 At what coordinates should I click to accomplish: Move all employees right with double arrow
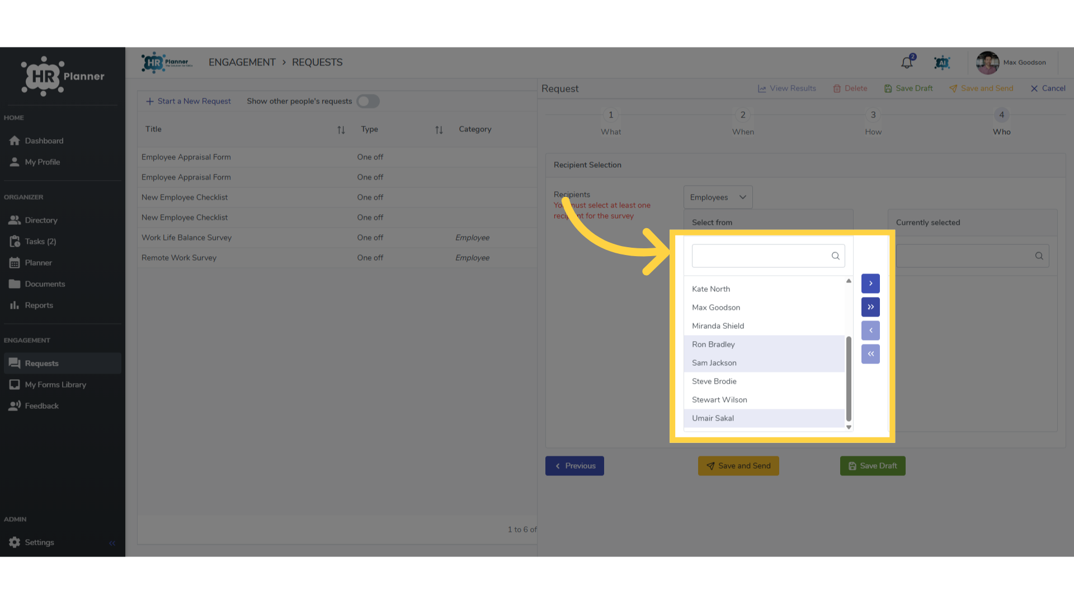(870, 307)
